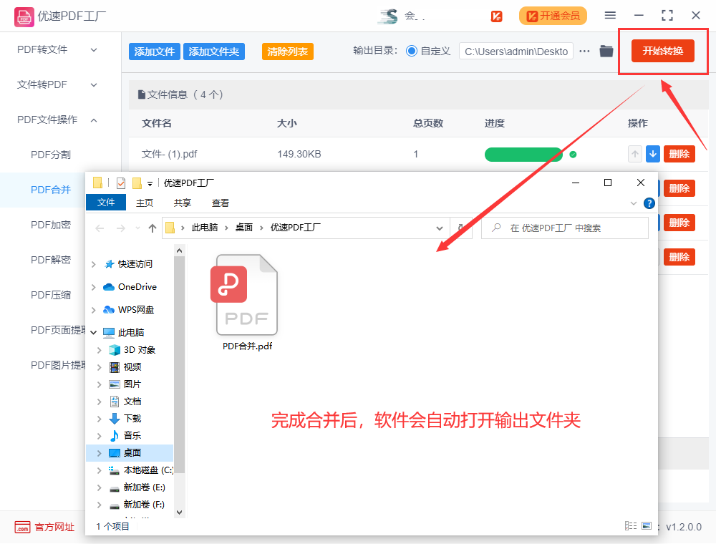Open the output folder icon
Image resolution: width=716 pixels, height=544 pixels.
click(x=606, y=51)
